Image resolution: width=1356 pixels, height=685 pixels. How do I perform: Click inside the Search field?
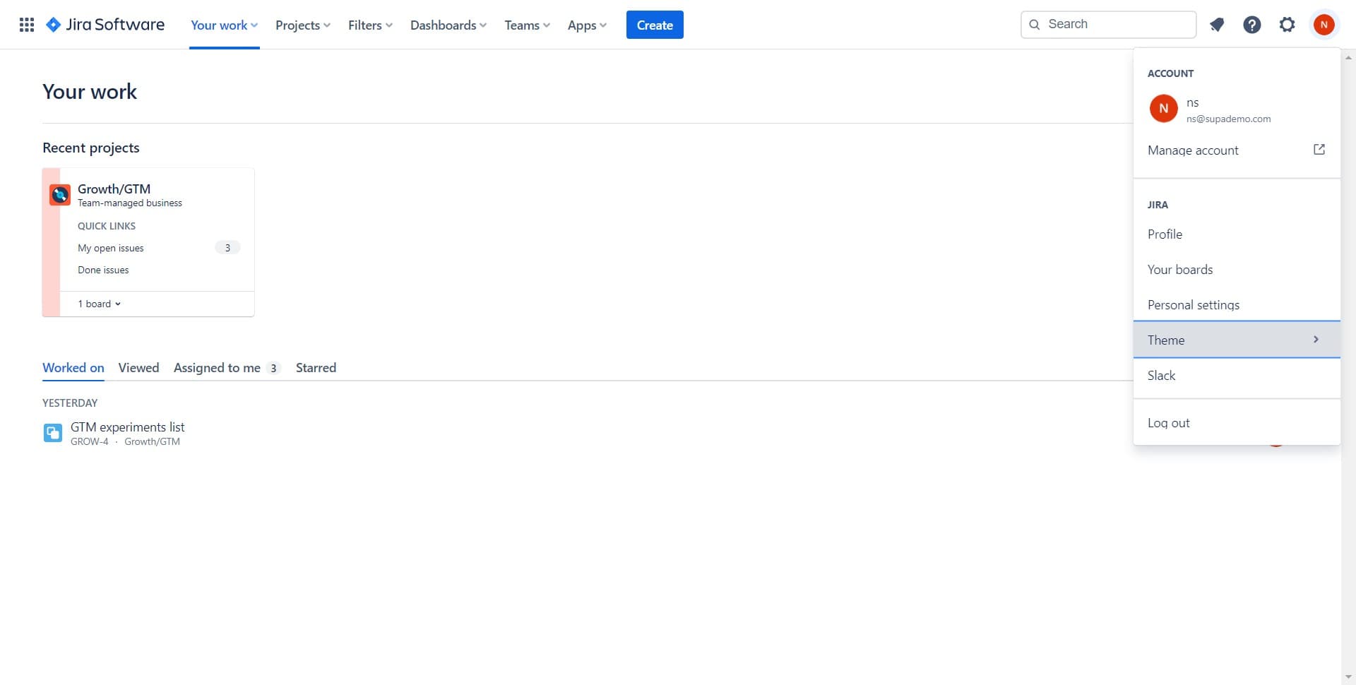pyautogui.click(x=1109, y=24)
